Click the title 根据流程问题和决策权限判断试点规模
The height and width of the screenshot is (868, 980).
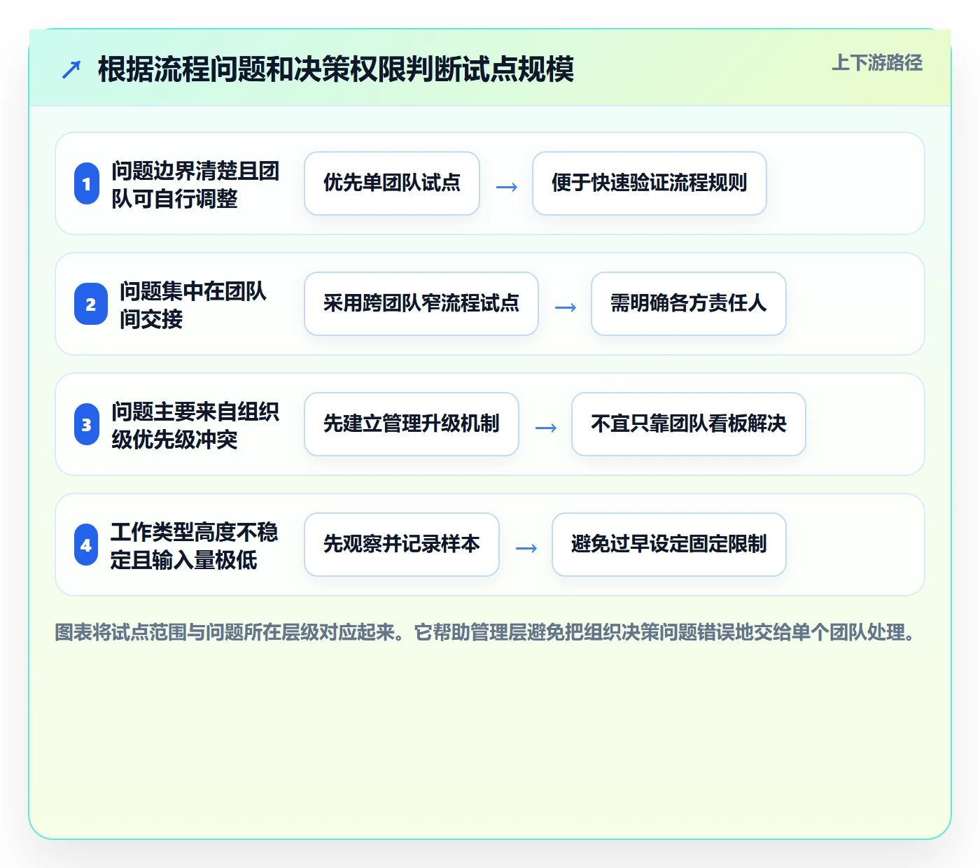click(x=336, y=69)
